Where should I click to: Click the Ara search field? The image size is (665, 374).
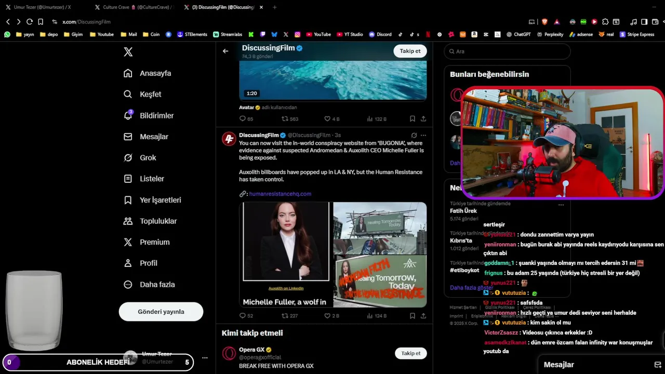pyautogui.click(x=507, y=51)
